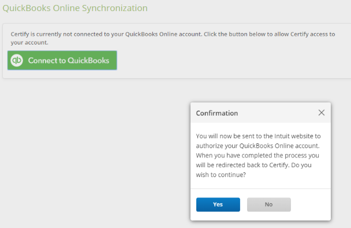
Task: Click the QuickBooks Online Synchronization heading
Action: [x=75, y=8]
